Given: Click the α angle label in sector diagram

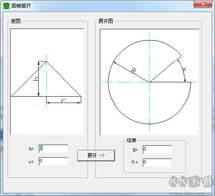Looking at the screenshot, I should (184, 69).
